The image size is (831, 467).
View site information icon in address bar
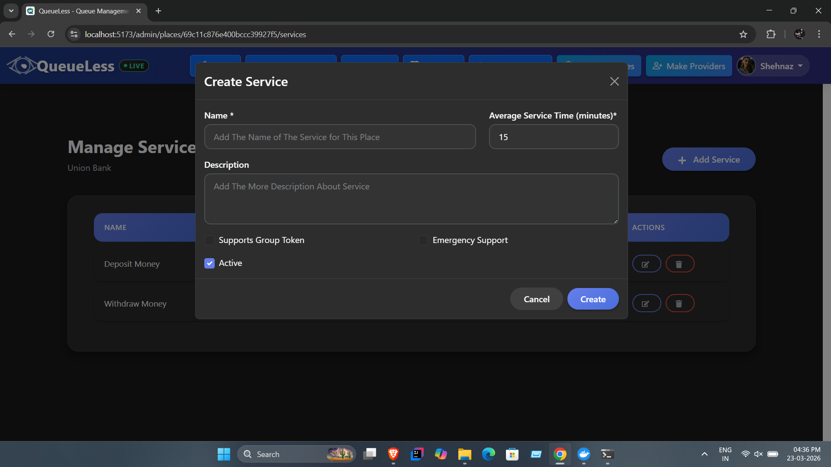click(x=74, y=34)
